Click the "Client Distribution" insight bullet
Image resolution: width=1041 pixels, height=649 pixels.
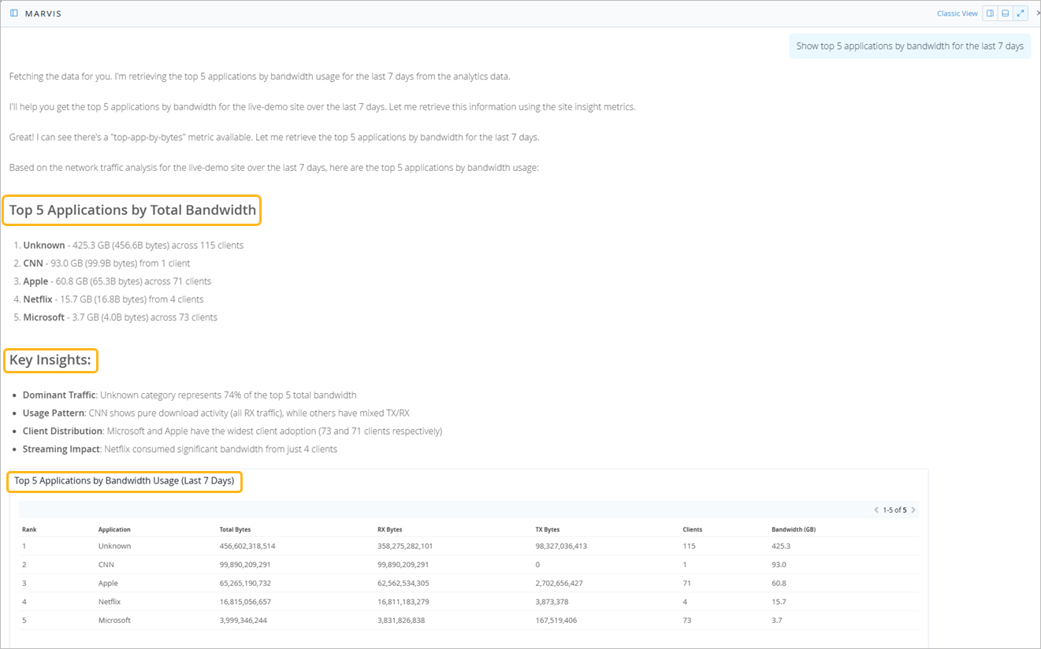[x=232, y=432]
